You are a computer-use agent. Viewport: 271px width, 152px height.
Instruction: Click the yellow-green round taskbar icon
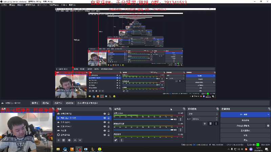[x=100, y=149]
